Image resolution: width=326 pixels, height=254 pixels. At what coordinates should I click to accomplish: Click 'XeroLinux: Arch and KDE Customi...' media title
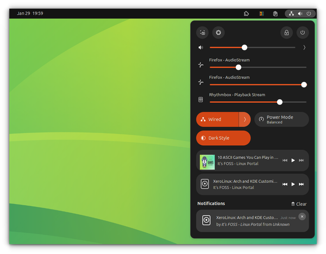click(245, 181)
